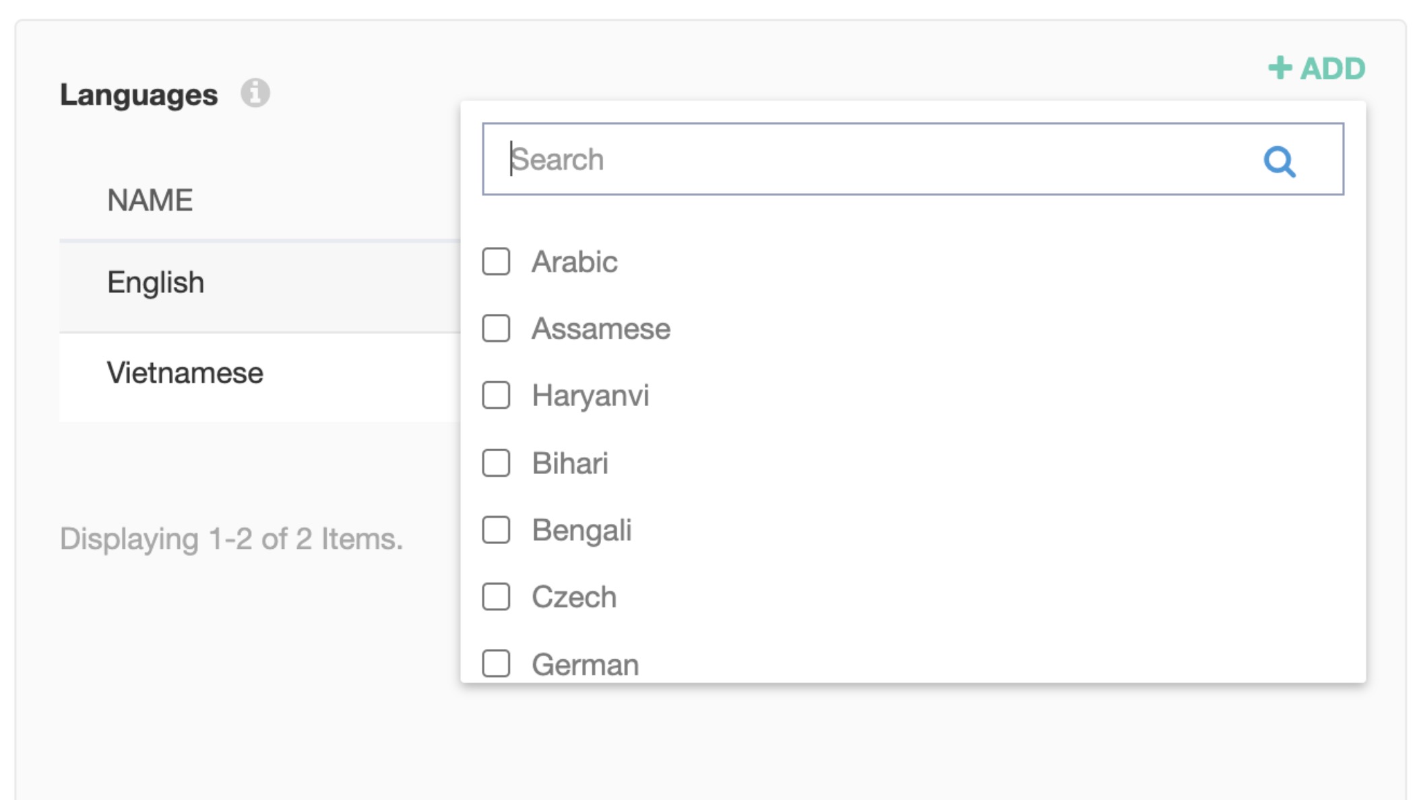Screen dimensions: 1419x800
Task: Click the Haryanvi option label
Action: (x=590, y=396)
